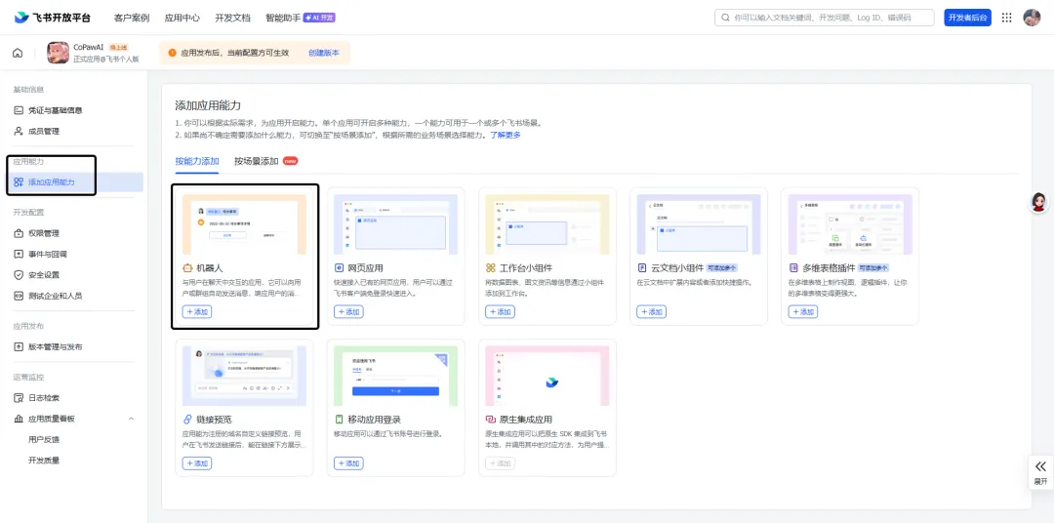Click the 云文档小组件 document icon
1054x523 pixels.
pos(642,267)
